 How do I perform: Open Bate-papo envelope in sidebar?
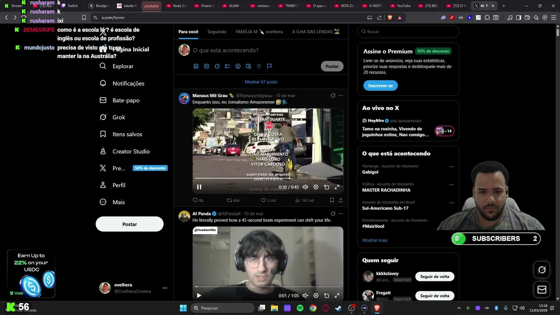pyautogui.click(x=119, y=100)
